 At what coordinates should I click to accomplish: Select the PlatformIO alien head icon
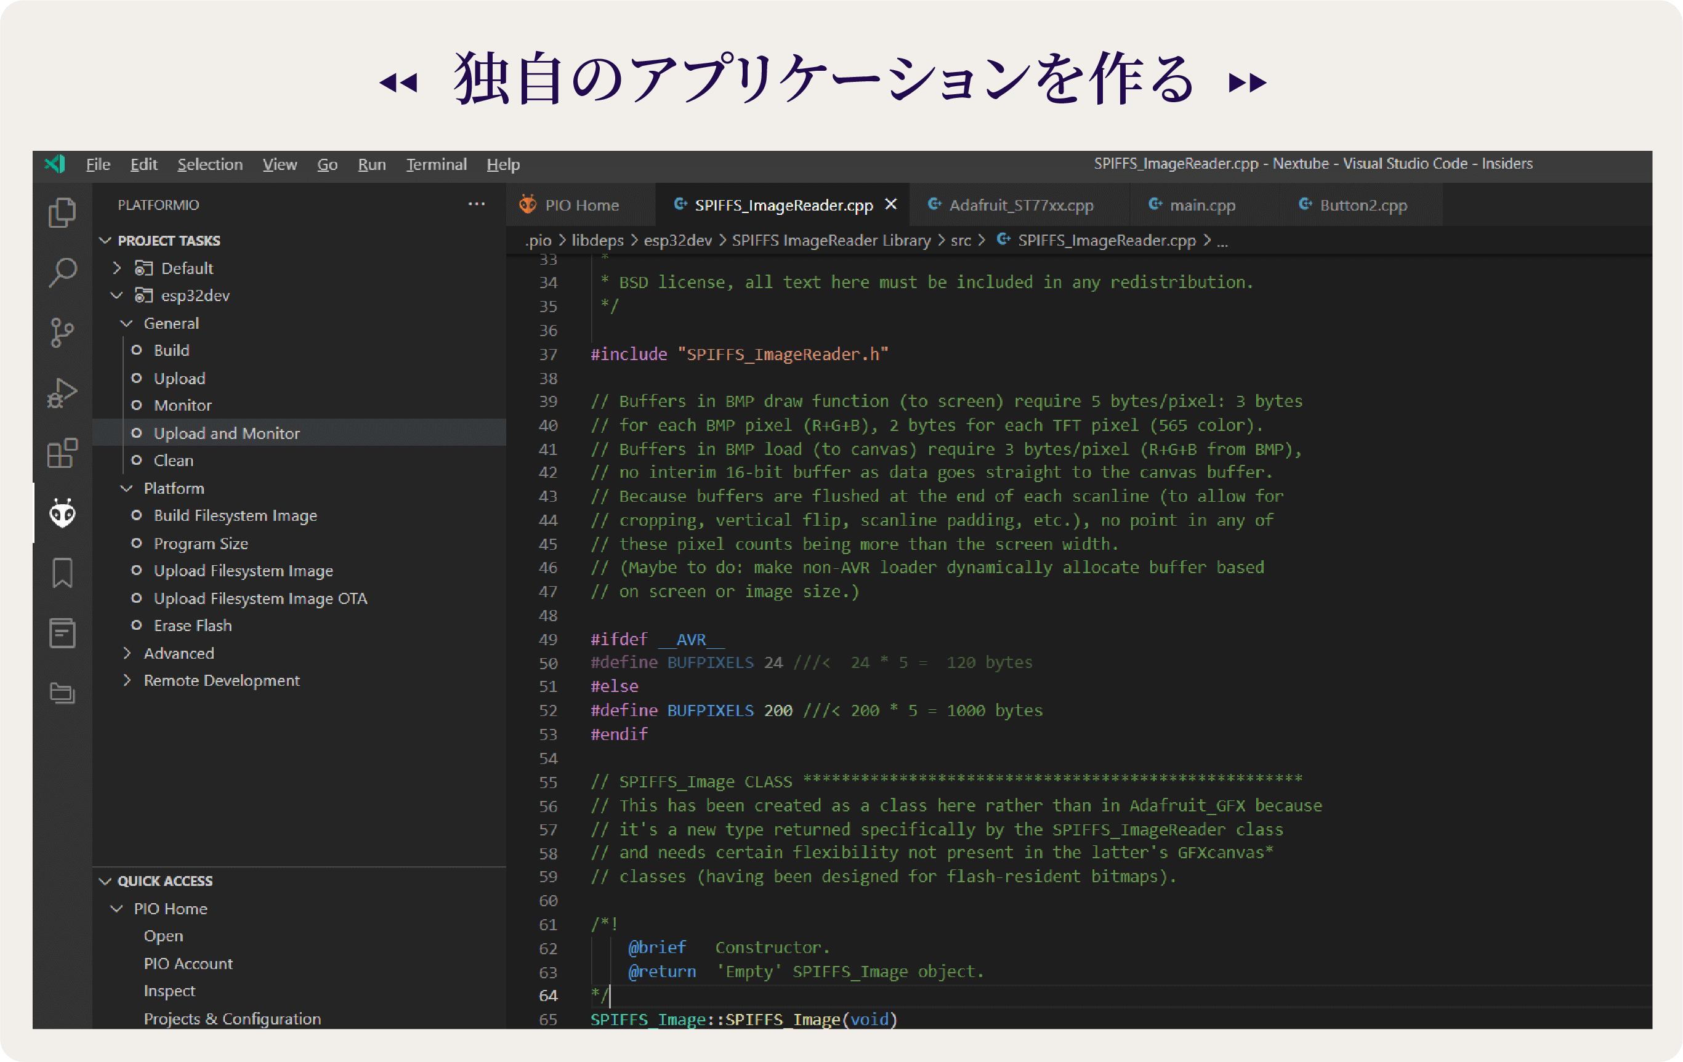tap(62, 513)
